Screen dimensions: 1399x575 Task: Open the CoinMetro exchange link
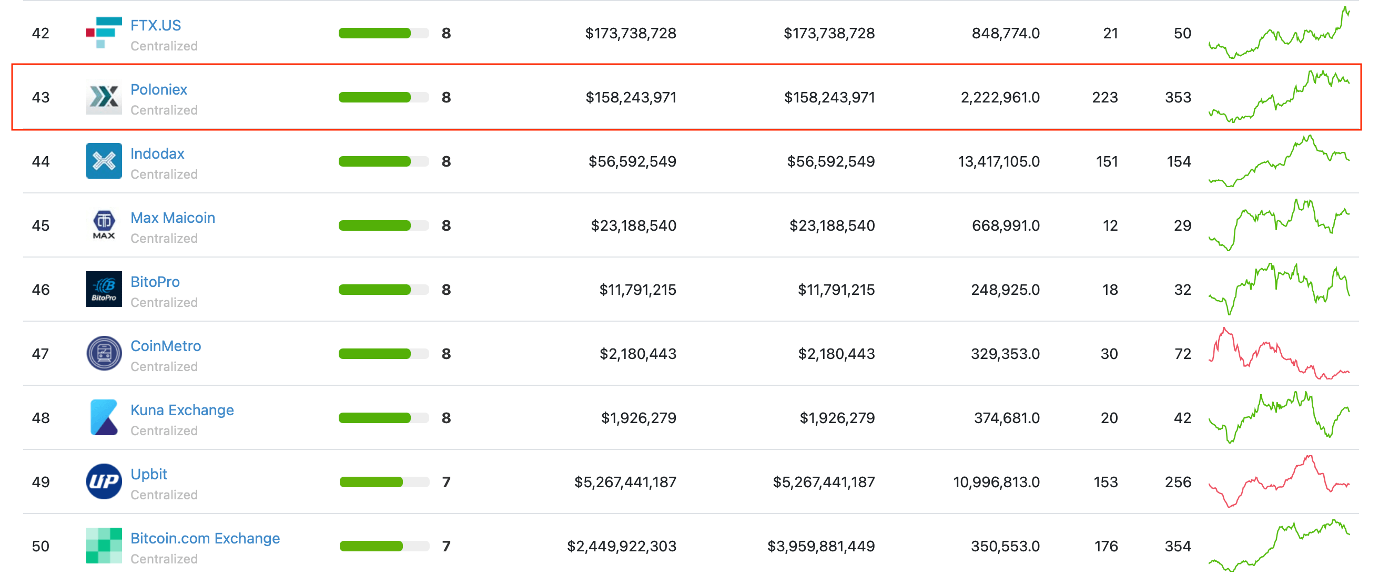[x=166, y=346]
